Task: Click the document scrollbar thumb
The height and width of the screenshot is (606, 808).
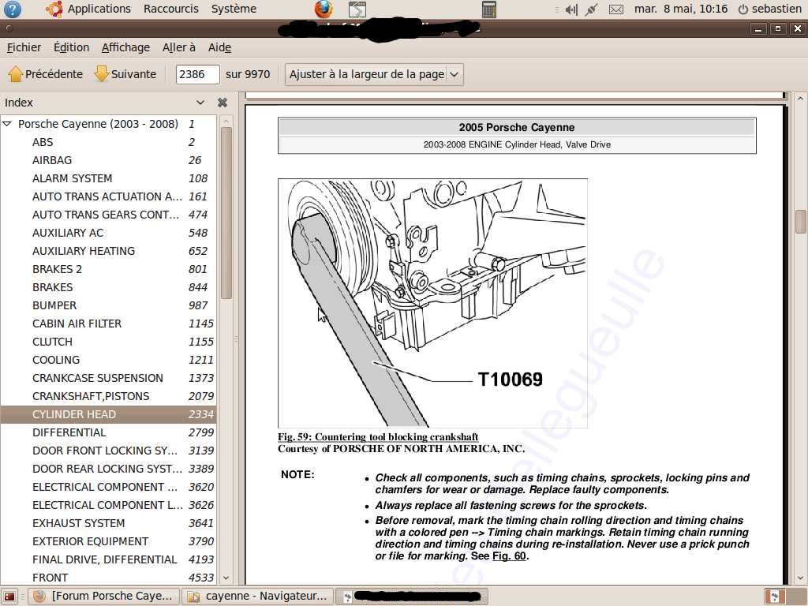Action: point(800,222)
